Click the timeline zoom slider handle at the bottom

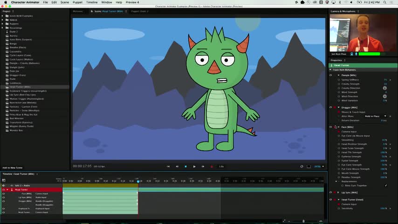(x=303, y=221)
